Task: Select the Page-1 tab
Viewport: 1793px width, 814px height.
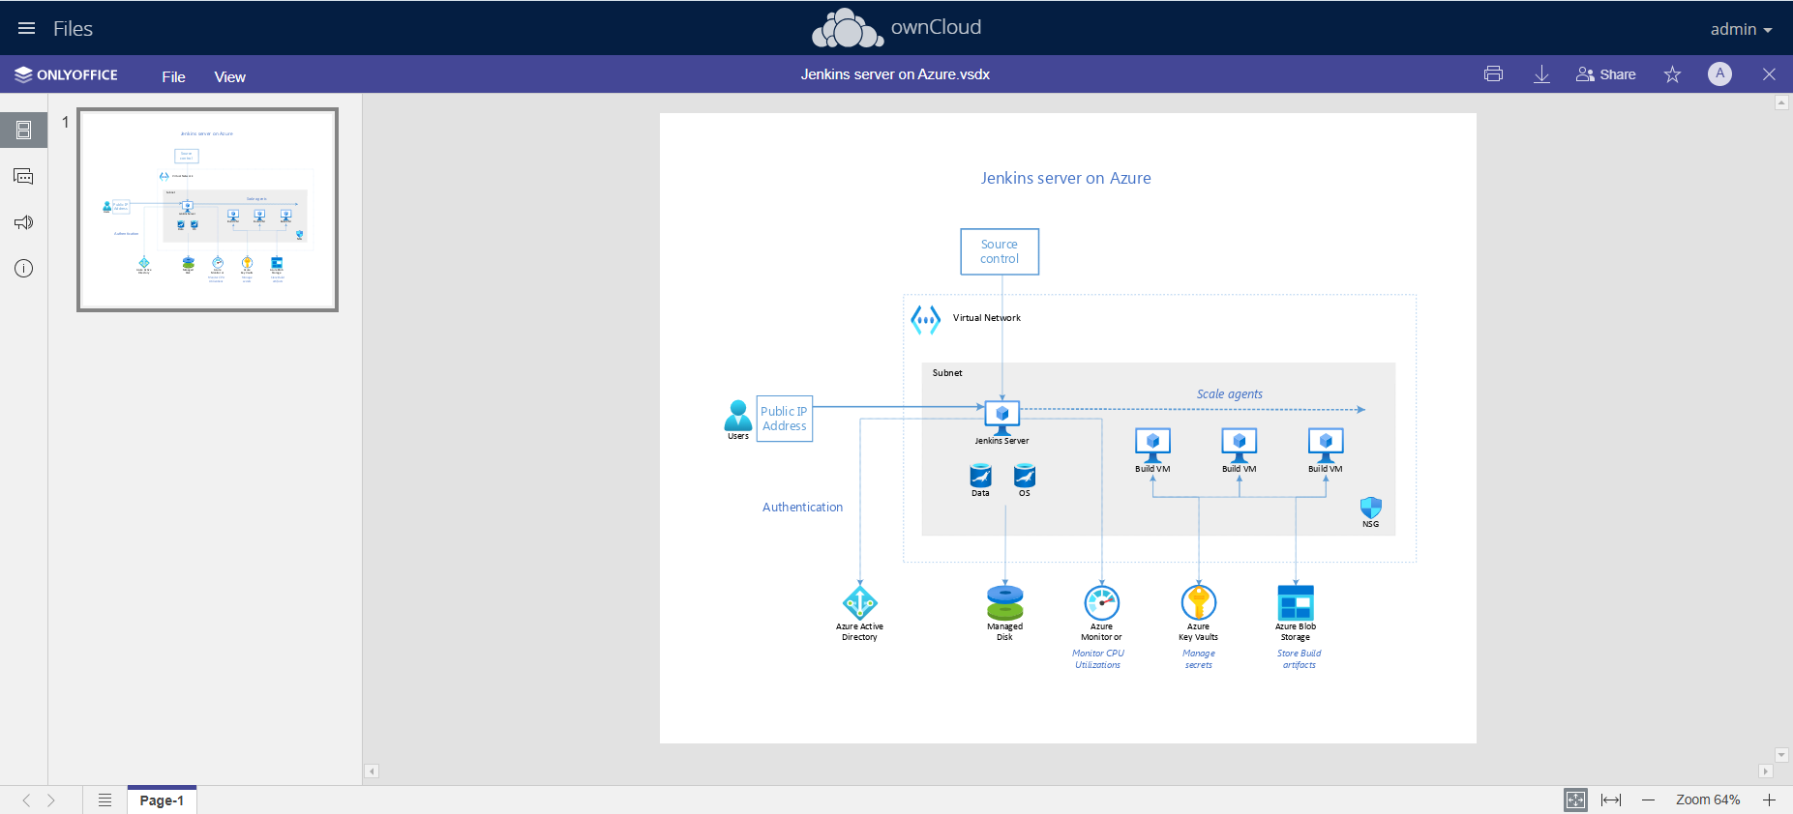Action: pyautogui.click(x=162, y=800)
